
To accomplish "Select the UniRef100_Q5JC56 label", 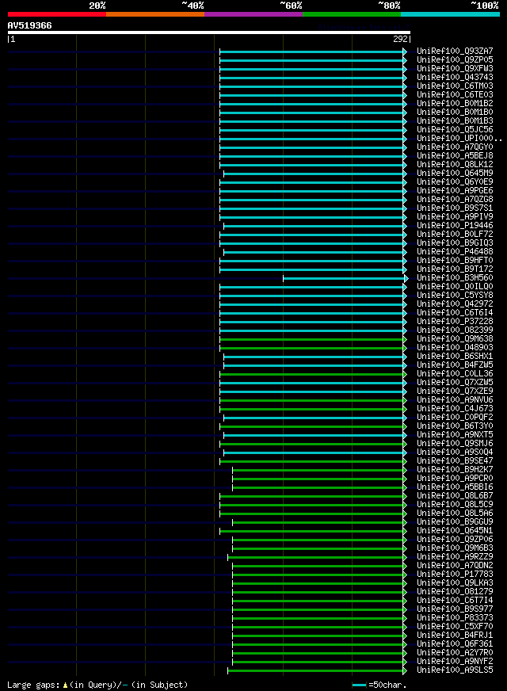I will click(x=455, y=130).
